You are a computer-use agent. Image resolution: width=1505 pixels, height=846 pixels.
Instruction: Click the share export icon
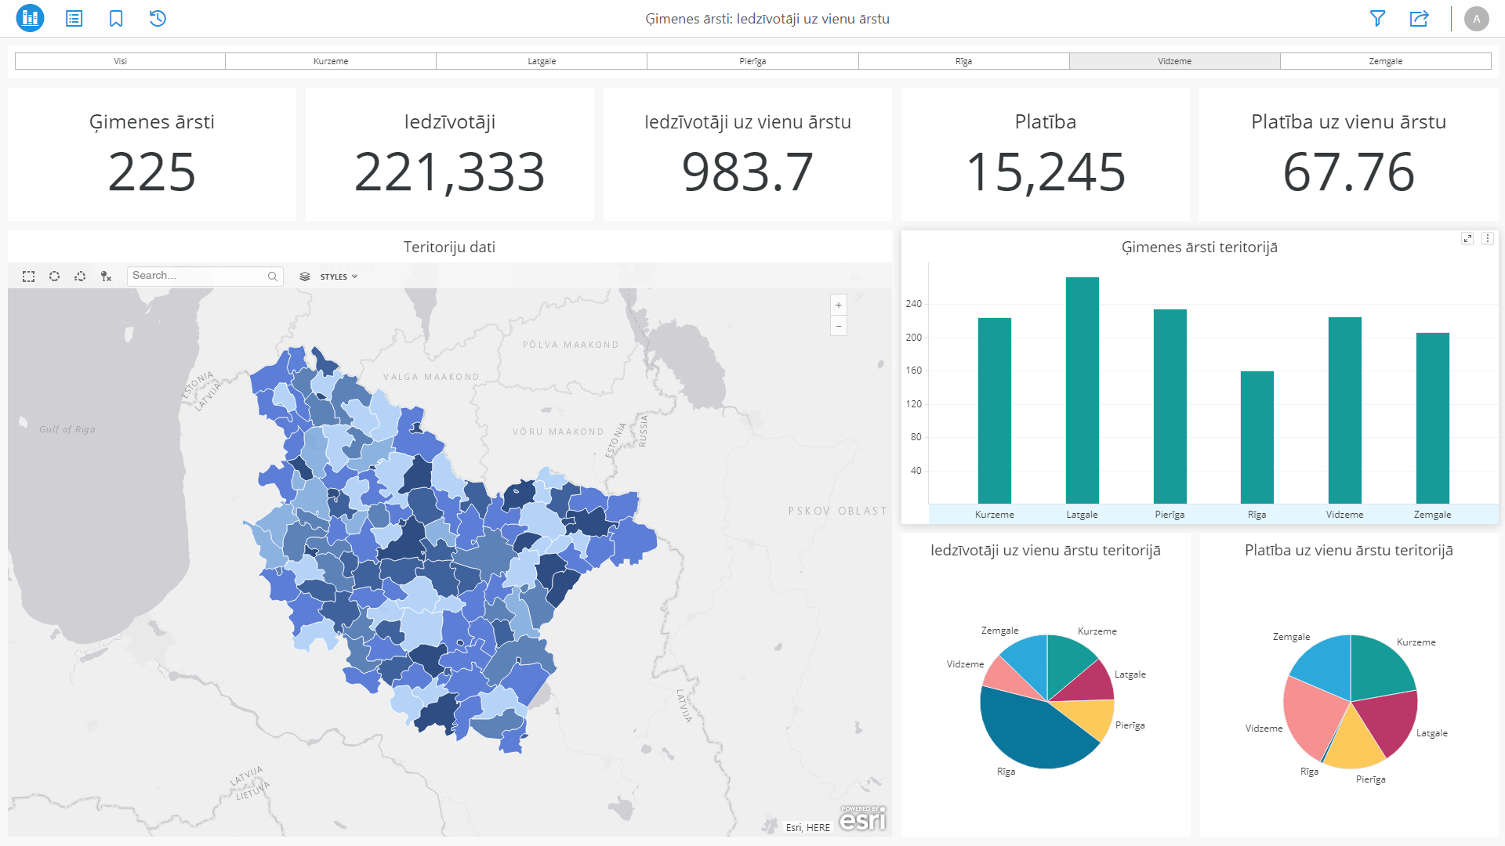tap(1419, 19)
